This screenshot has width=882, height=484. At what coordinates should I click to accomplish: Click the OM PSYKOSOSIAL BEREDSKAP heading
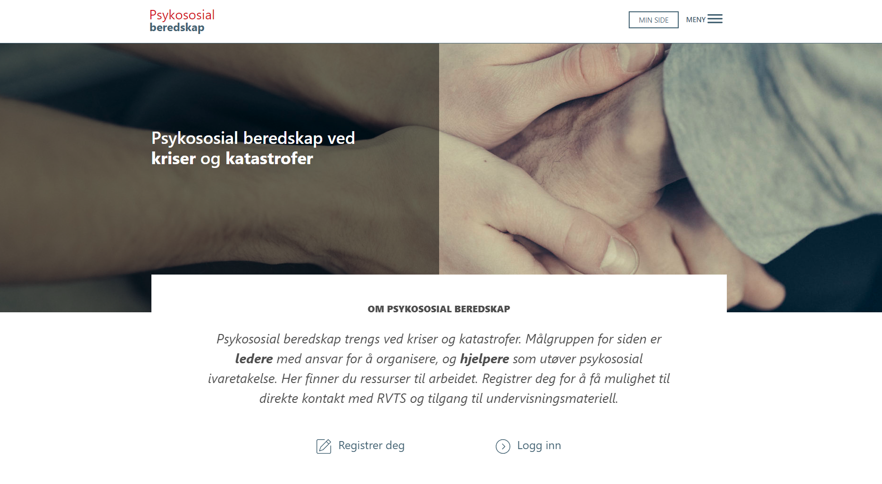tap(439, 309)
